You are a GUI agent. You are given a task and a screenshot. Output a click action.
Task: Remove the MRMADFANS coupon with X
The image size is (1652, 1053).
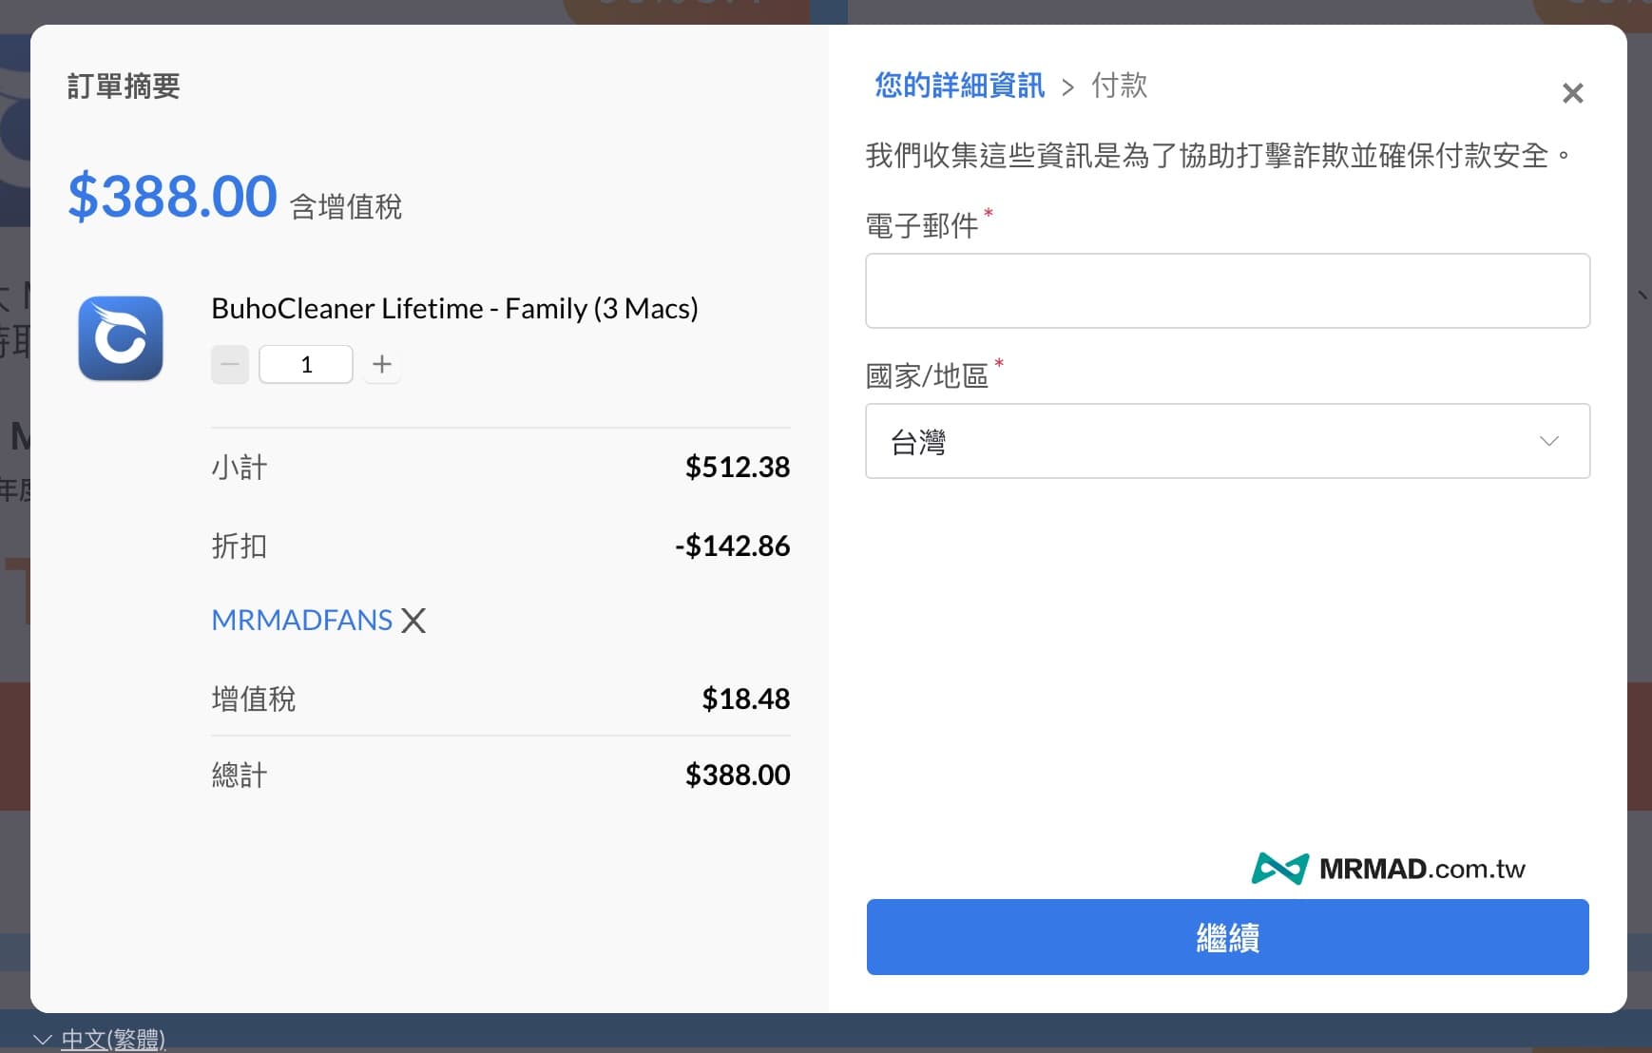coord(413,621)
